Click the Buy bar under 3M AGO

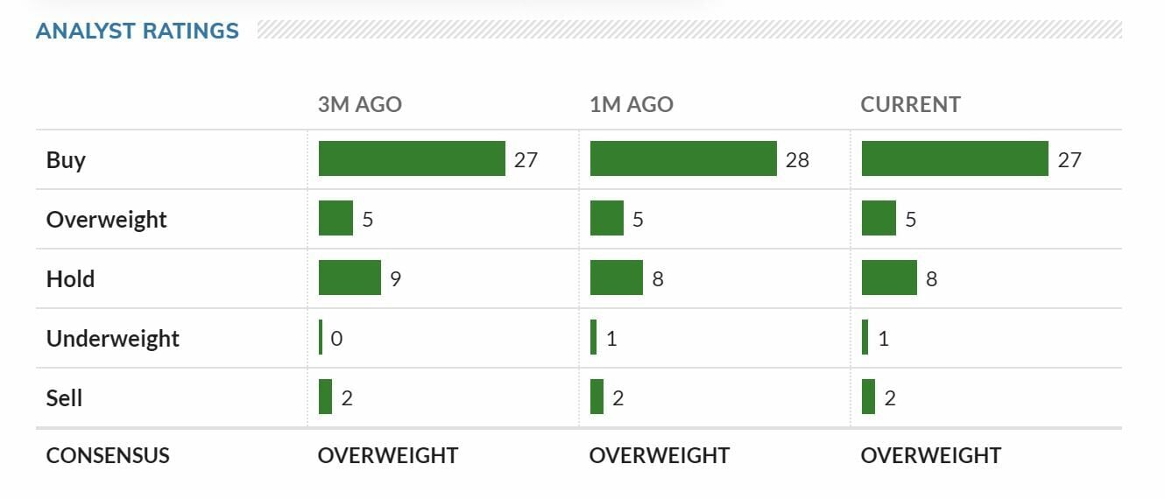tap(412, 158)
